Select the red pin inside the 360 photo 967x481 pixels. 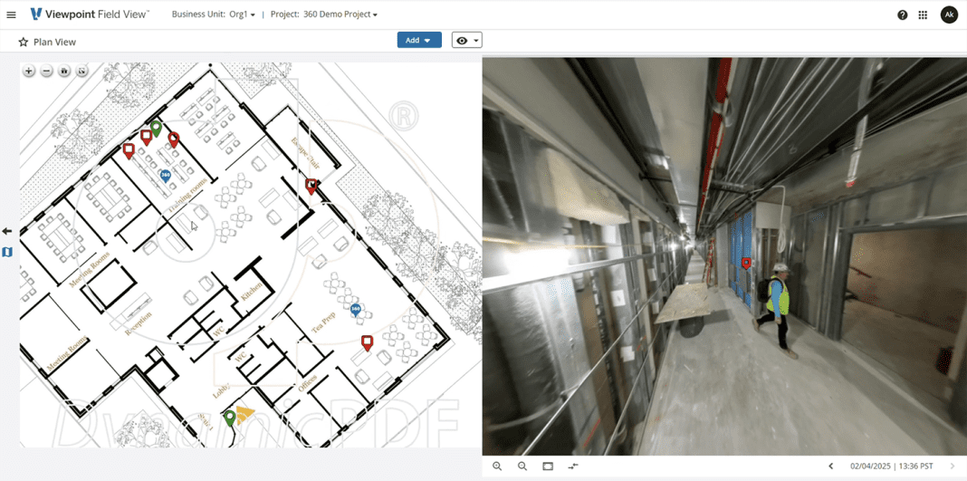(x=746, y=263)
